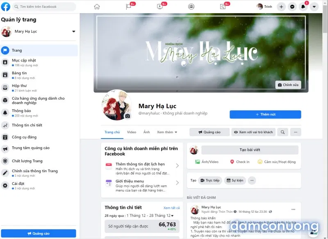Switch to the Trang chủ tab

coord(112,132)
